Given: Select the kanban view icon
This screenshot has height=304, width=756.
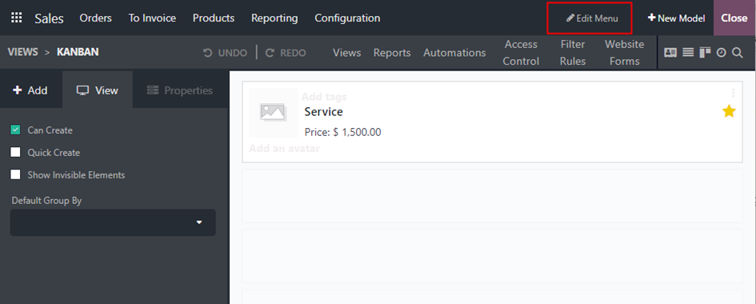Looking at the screenshot, I should [705, 53].
